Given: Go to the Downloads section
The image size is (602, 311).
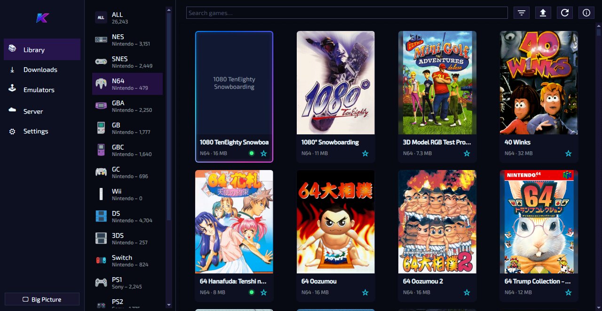Looking at the screenshot, I should [x=42, y=70].
